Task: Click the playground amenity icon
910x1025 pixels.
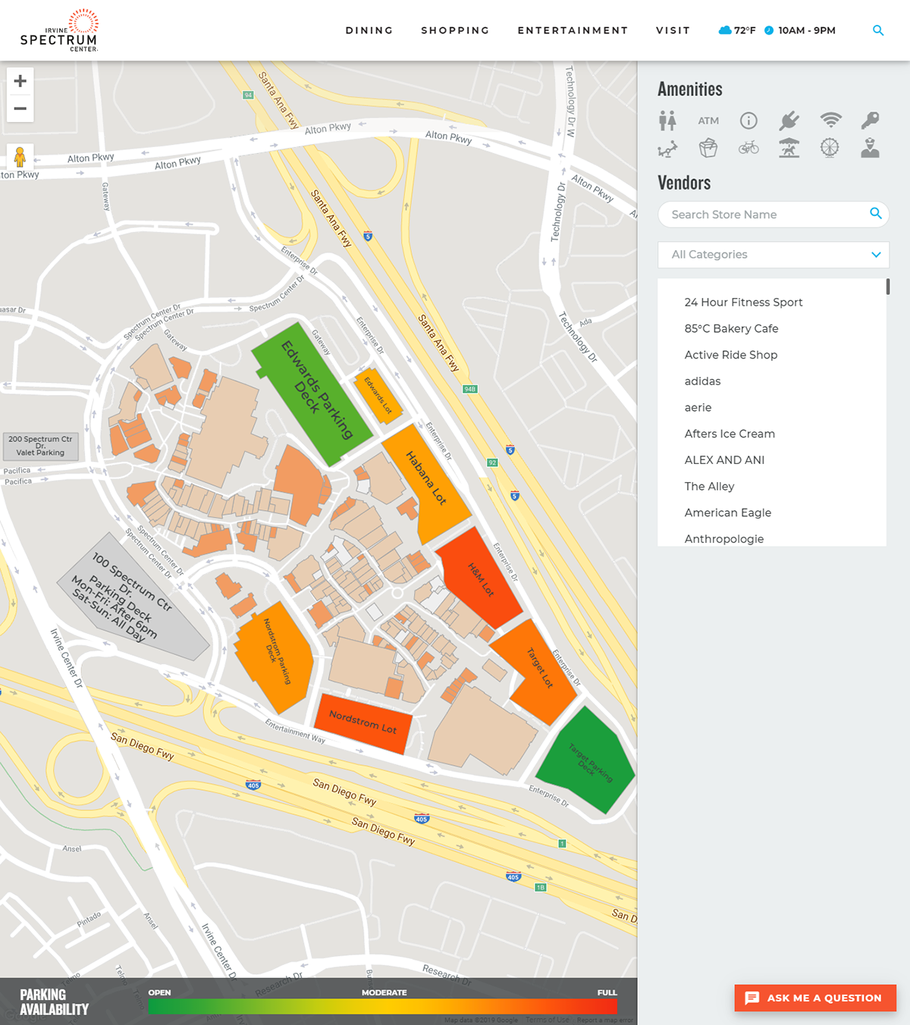Action: click(x=668, y=149)
